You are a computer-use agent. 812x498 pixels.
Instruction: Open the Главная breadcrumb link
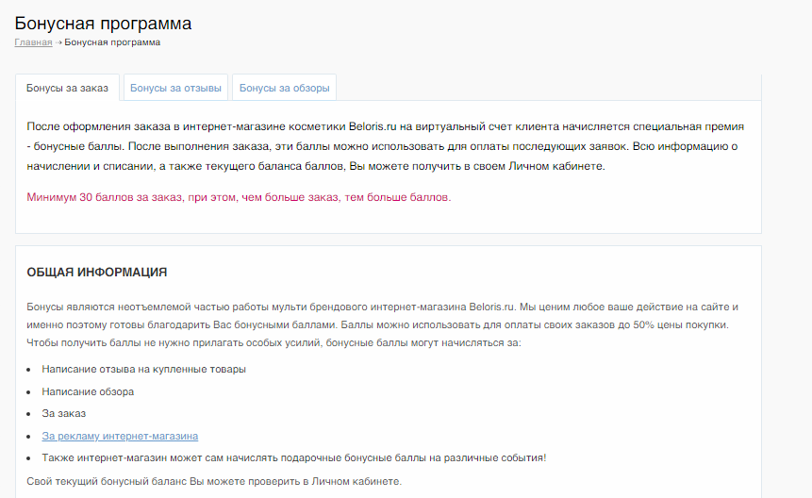click(33, 42)
